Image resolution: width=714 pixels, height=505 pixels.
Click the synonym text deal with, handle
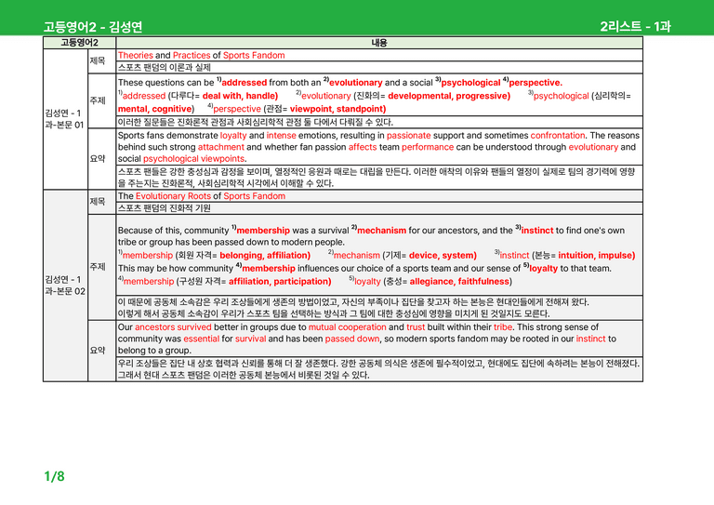pyautogui.click(x=239, y=96)
